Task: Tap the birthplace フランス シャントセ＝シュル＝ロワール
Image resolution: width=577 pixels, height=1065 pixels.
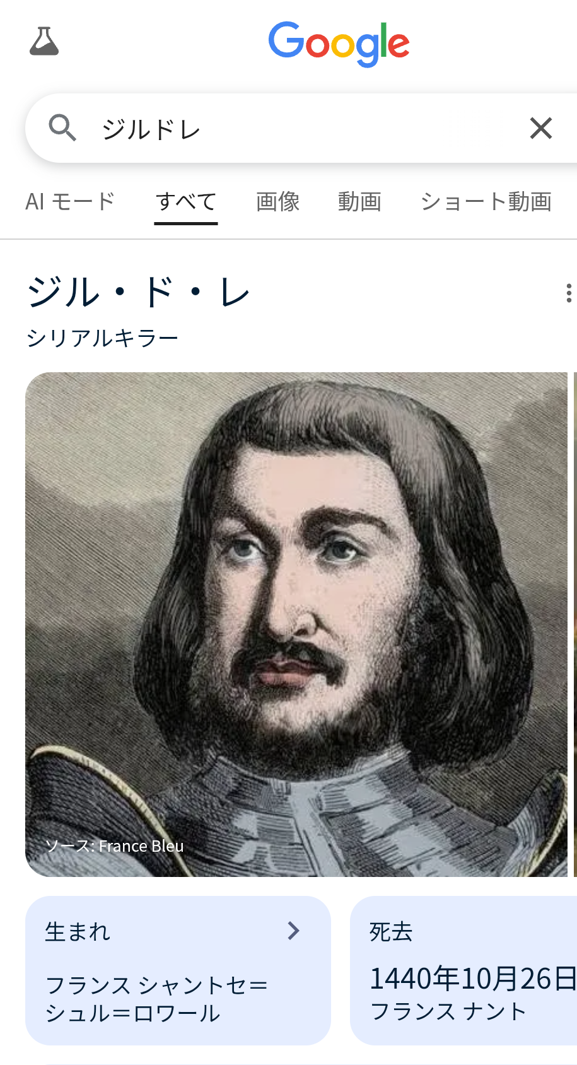Action: [x=156, y=999]
